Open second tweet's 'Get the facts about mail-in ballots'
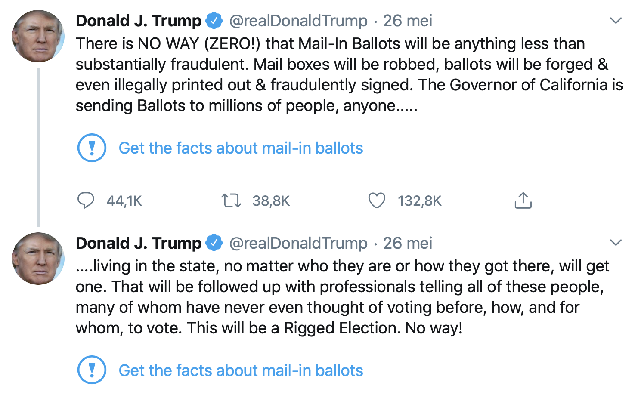The height and width of the screenshot is (401, 638). [x=241, y=370]
